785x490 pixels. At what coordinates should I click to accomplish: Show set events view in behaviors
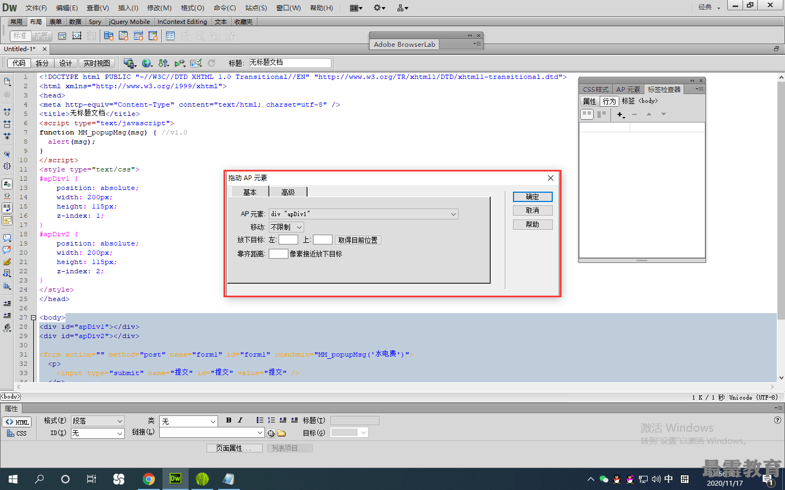587,114
